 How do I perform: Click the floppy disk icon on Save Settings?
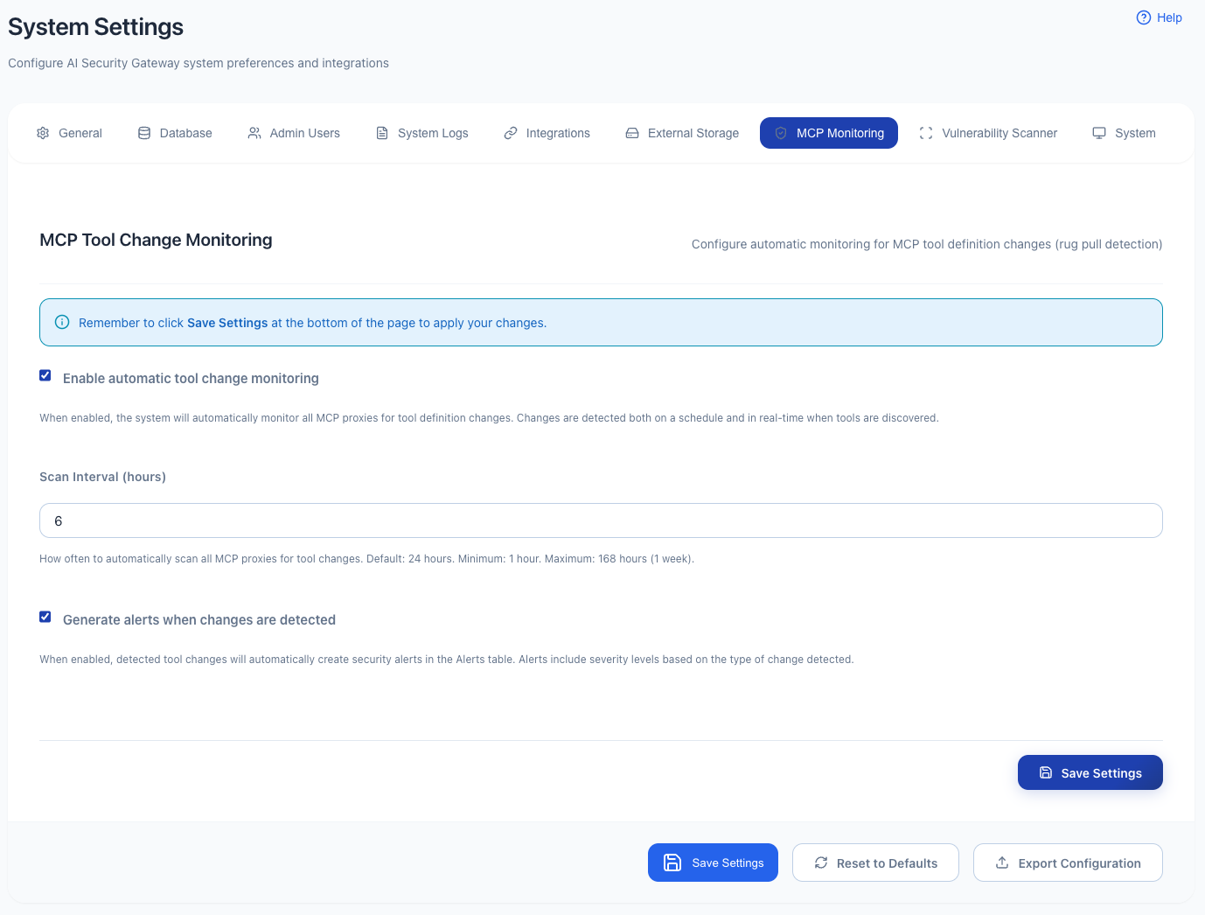click(x=672, y=863)
